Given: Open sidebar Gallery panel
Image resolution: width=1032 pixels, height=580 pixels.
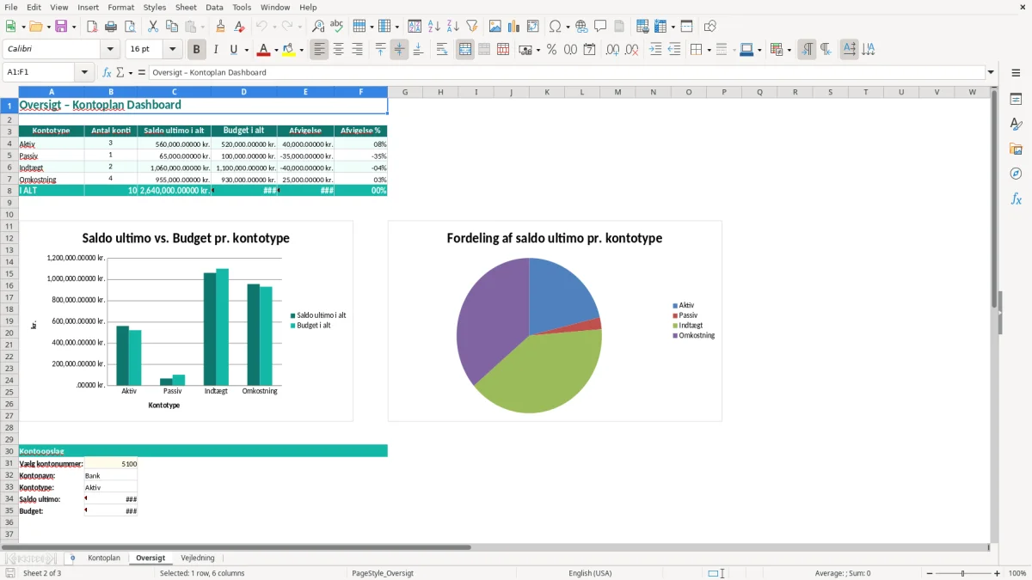Looking at the screenshot, I should point(1016,149).
